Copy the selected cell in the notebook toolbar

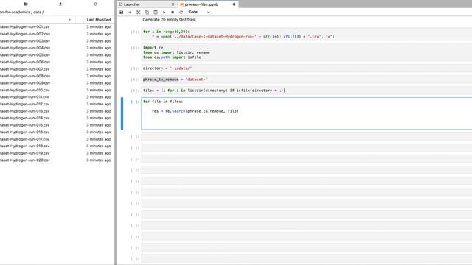147,13
